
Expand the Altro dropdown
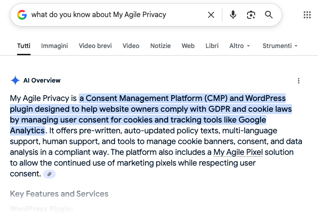click(x=239, y=46)
